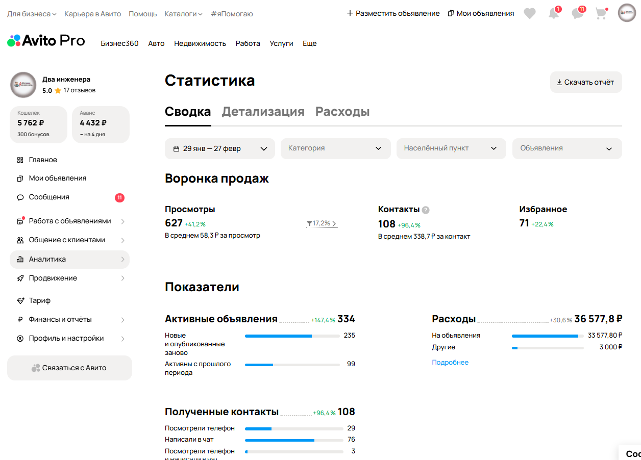This screenshot has width=641, height=460.
Task: Open the shopping cart icon
Action: [601, 14]
